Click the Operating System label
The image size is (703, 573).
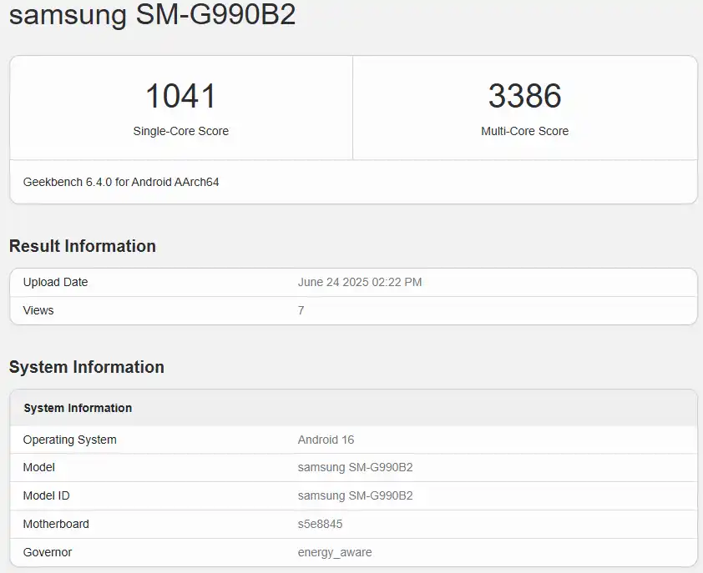pyautogui.click(x=70, y=440)
